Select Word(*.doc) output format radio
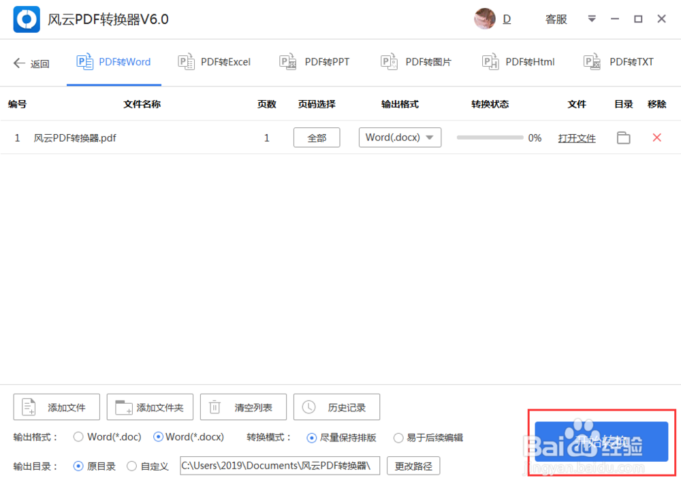This screenshot has width=681, height=491. [78, 437]
